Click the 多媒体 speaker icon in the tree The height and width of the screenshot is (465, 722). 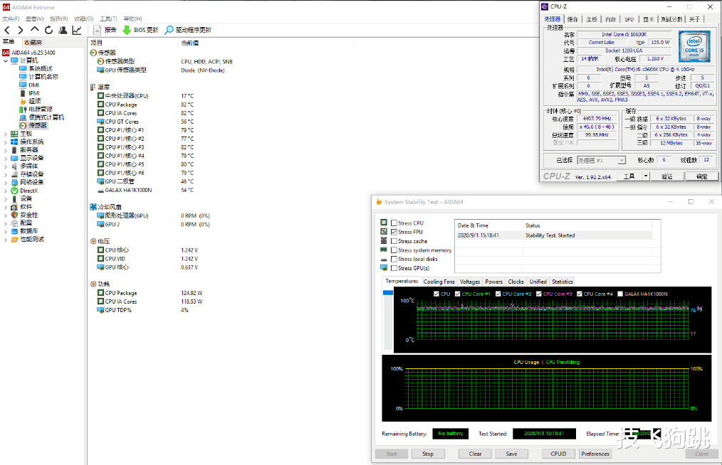[x=14, y=166]
